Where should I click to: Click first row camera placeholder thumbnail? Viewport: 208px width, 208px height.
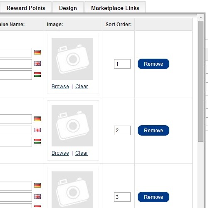(72, 59)
